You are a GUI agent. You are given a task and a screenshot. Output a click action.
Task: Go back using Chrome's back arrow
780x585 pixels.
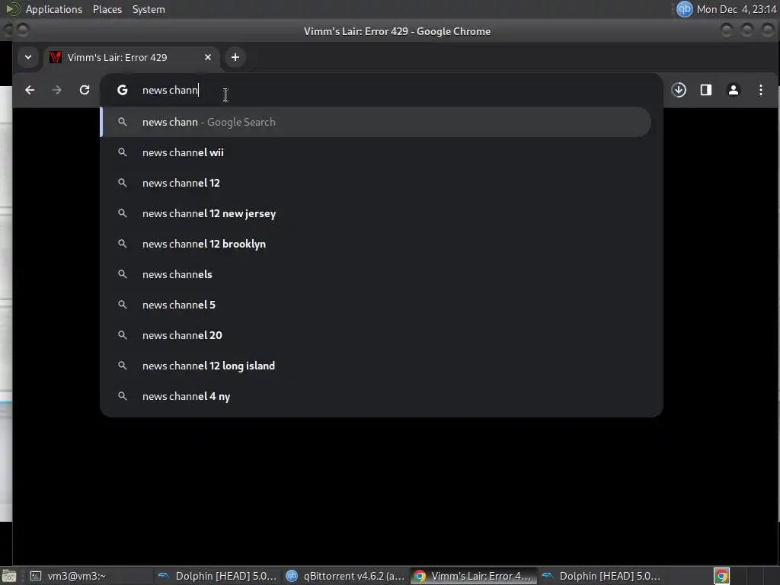click(x=30, y=90)
